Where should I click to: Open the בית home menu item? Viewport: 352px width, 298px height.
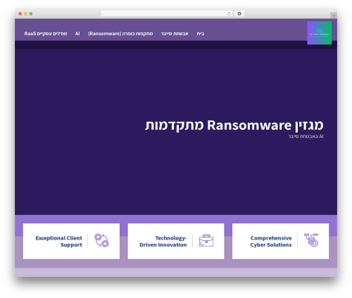(x=200, y=34)
